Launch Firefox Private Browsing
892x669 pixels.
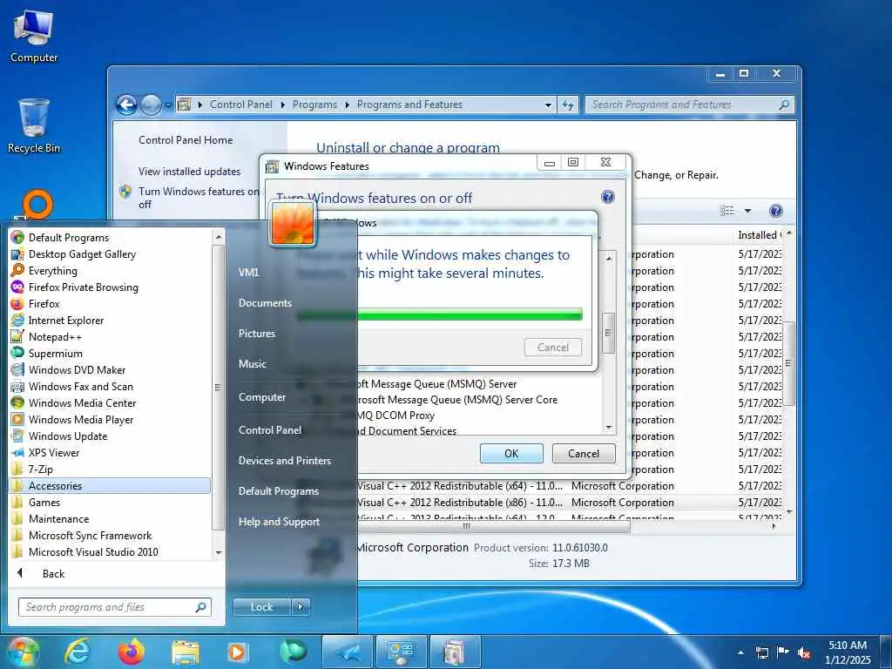point(83,287)
